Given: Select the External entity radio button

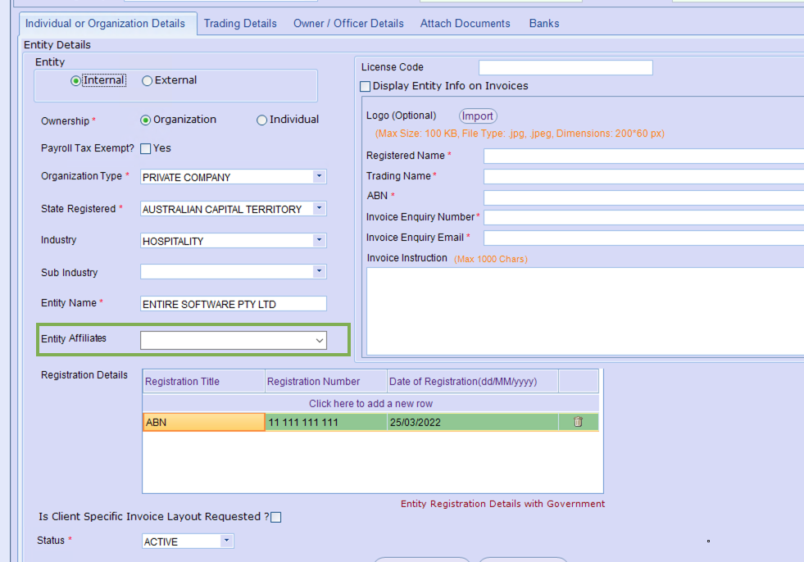Looking at the screenshot, I should click(x=148, y=81).
